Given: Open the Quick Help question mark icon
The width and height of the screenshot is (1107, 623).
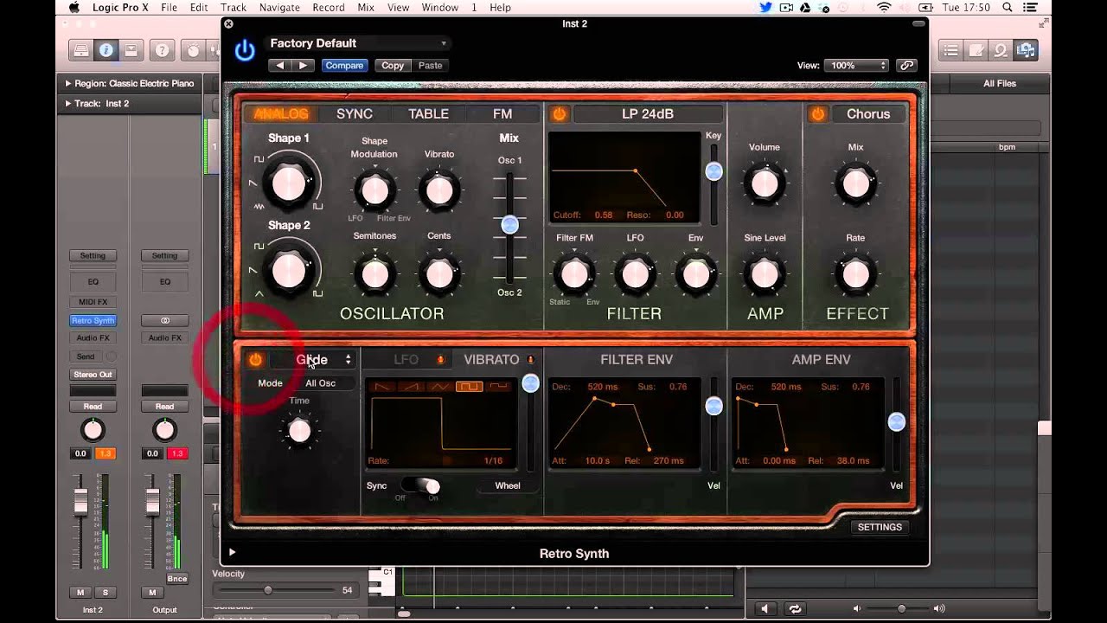Looking at the screenshot, I should (x=162, y=51).
